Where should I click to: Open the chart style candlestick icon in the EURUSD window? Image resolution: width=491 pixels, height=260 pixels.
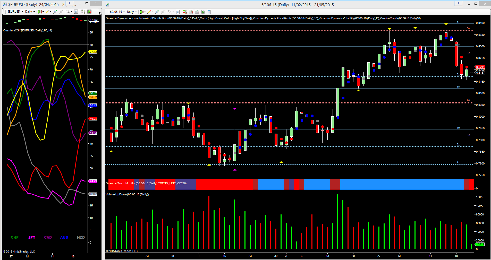39,12
